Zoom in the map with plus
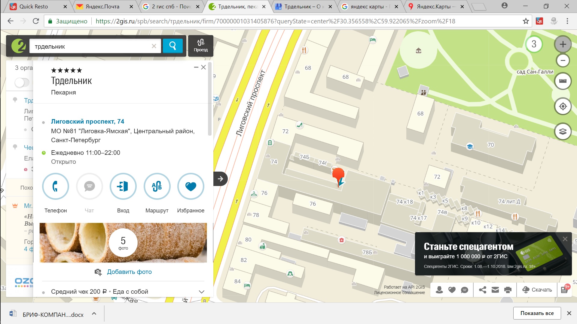 [563, 44]
